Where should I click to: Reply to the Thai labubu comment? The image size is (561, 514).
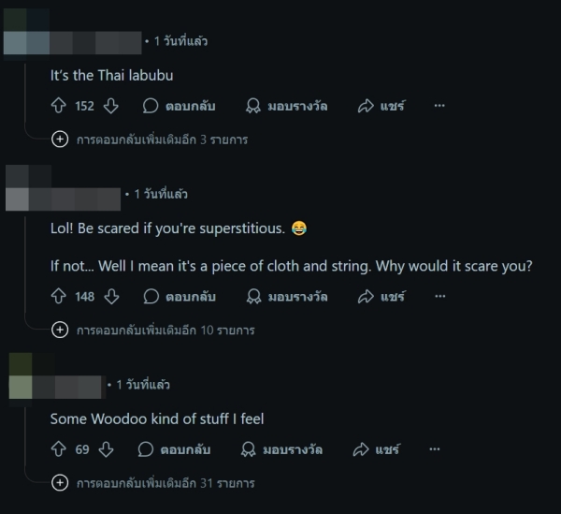point(180,106)
